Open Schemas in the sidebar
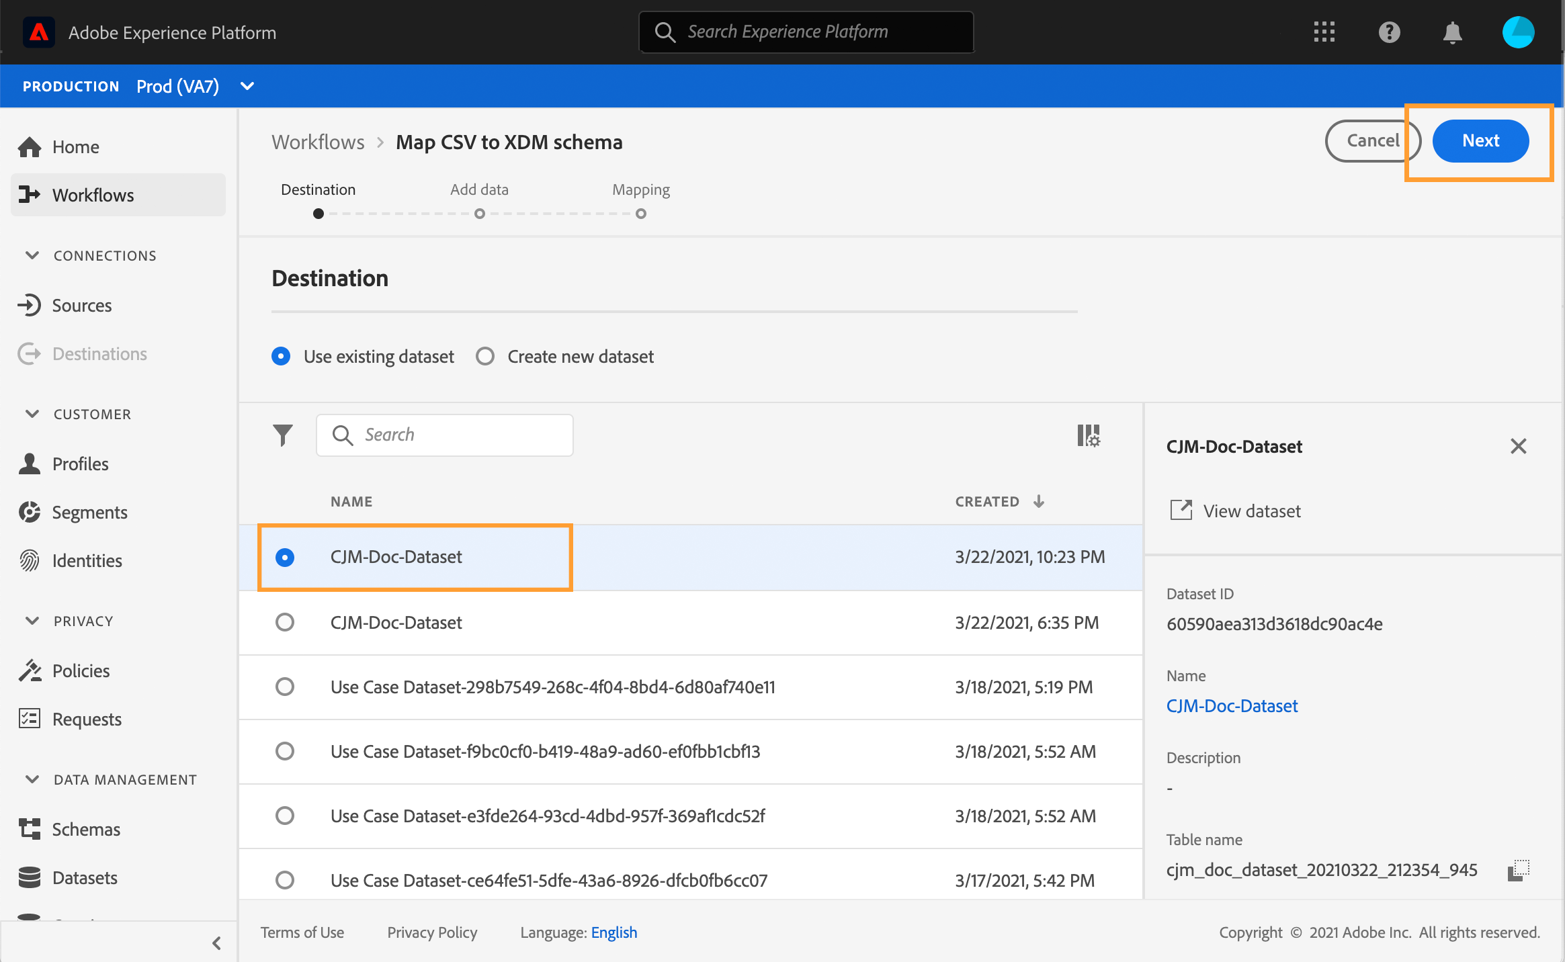This screenshot has height=962, width=1565. coord(86,829)
